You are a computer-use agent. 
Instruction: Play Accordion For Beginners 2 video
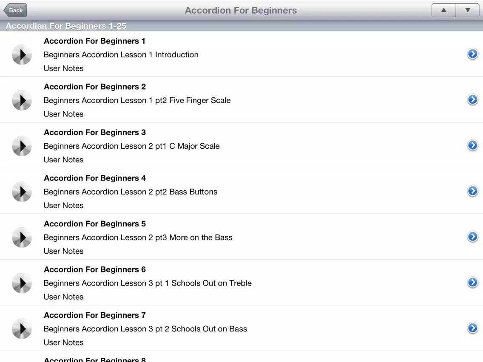[x=22, y=100]
